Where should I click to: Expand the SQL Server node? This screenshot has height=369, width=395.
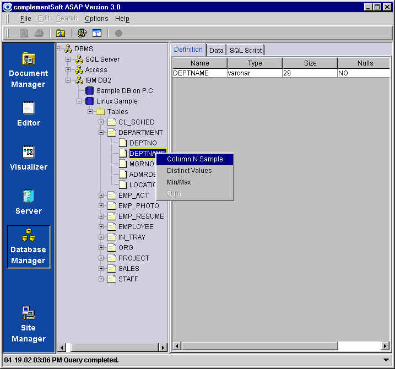coord(68,59)
